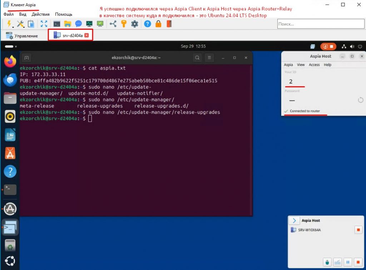Open system info with the pulse-monitor icon
366x270 pixels.
tap(89, 24)
